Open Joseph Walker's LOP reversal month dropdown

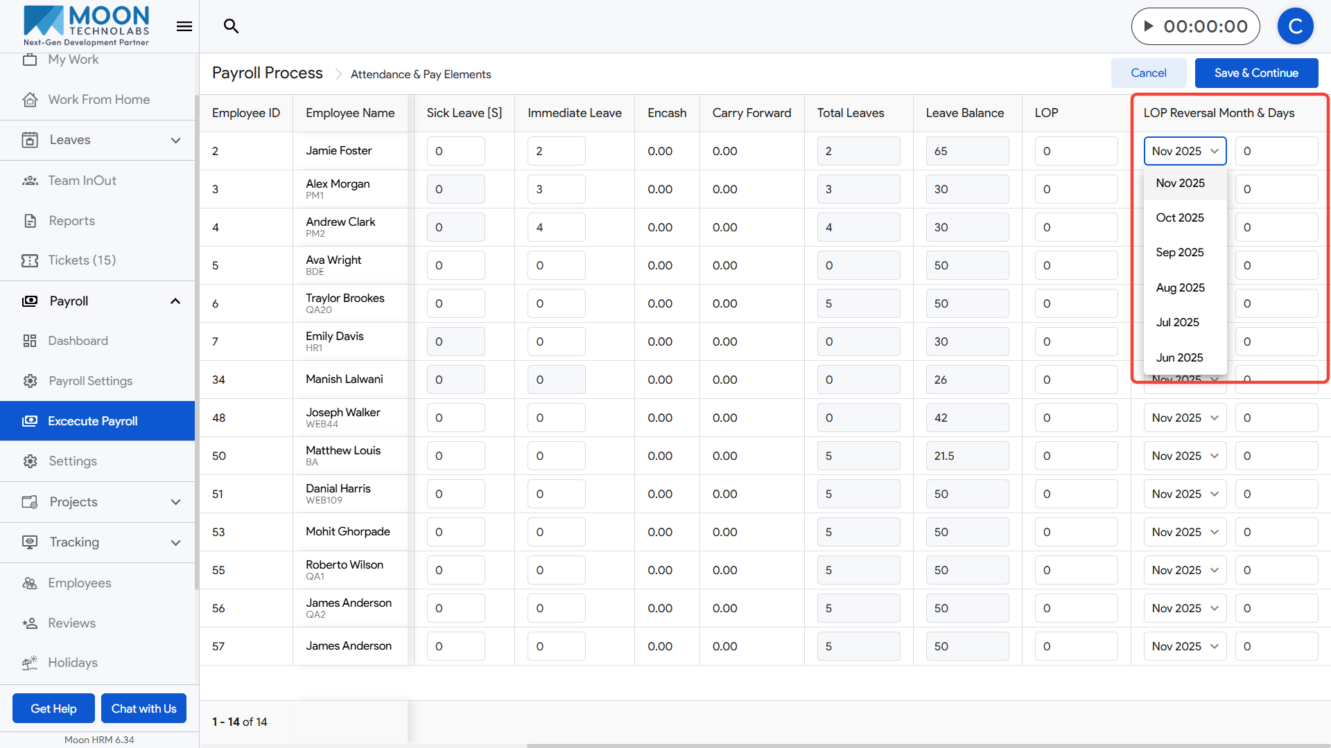click(x=1184, y=418)
